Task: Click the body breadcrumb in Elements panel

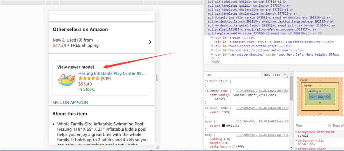Action: pos(216,61)
